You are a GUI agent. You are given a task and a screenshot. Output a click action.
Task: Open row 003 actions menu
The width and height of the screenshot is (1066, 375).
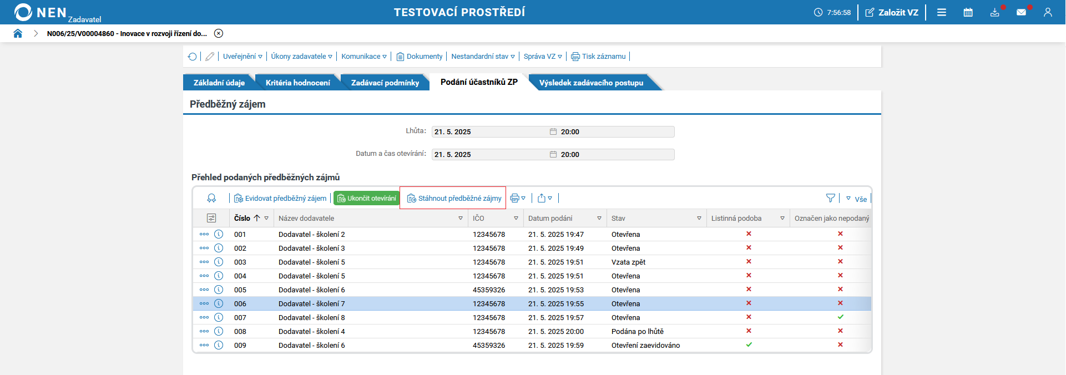pos(204,262)
